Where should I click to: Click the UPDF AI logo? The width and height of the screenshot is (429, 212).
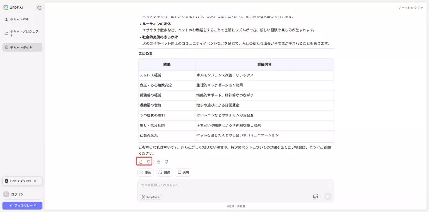pyautogui.click(x=13, y=8)
